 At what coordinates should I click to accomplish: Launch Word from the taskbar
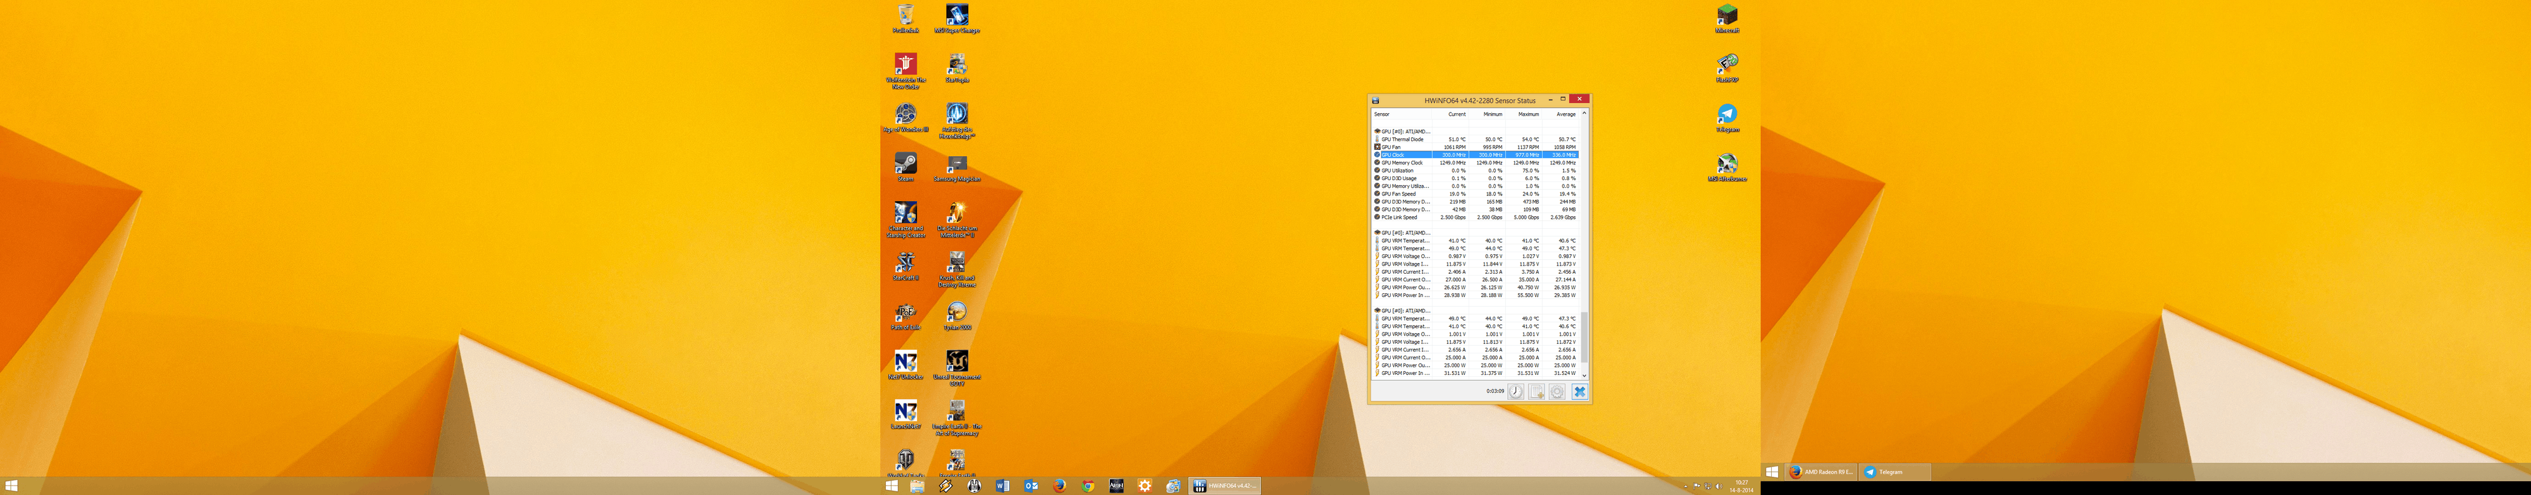click(x=1002, y=485)
